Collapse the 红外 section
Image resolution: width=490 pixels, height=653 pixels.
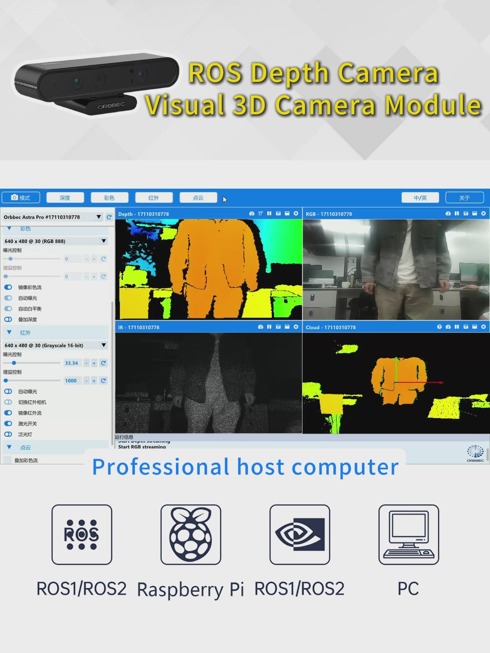tap(9, 332)
